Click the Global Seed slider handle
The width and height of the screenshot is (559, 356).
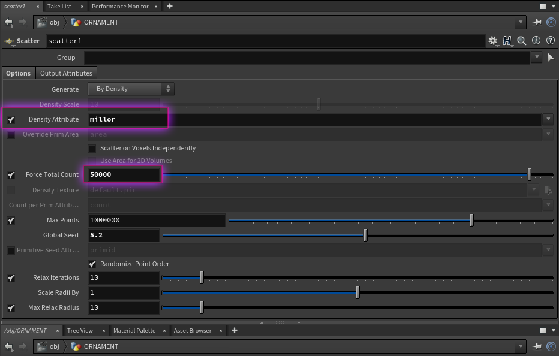click(x=365, y=235)
